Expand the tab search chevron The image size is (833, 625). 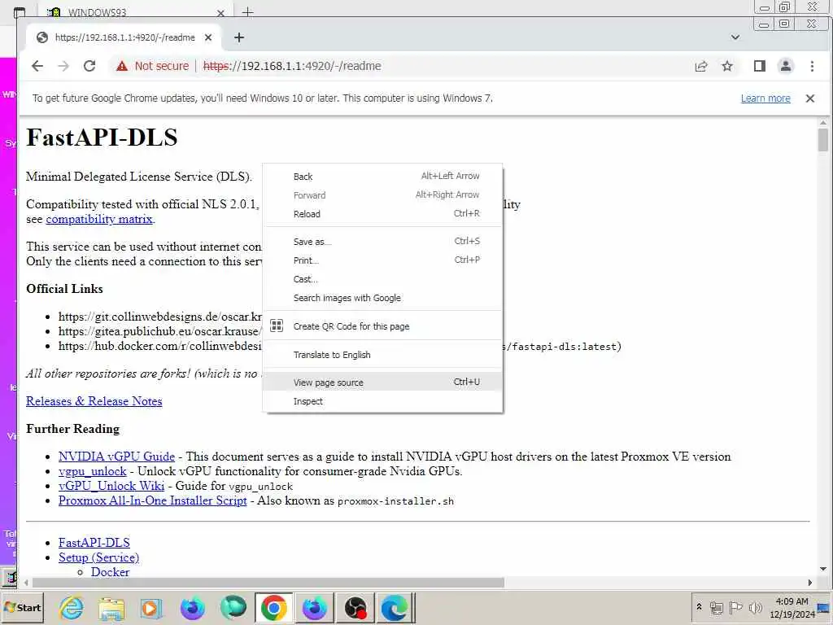[735, 37]
